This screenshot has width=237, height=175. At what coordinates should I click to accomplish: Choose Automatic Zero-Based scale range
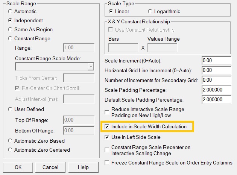[10, 141]
